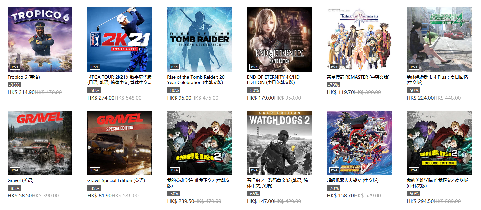The height and width of the screenshot is (210, 481).
Task: Open 超级机器人大战V (中文版) title link
Action: pos(353,180)
